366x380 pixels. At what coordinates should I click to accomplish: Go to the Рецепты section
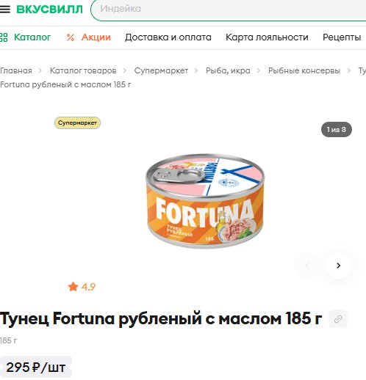click(x=342, y=37)
